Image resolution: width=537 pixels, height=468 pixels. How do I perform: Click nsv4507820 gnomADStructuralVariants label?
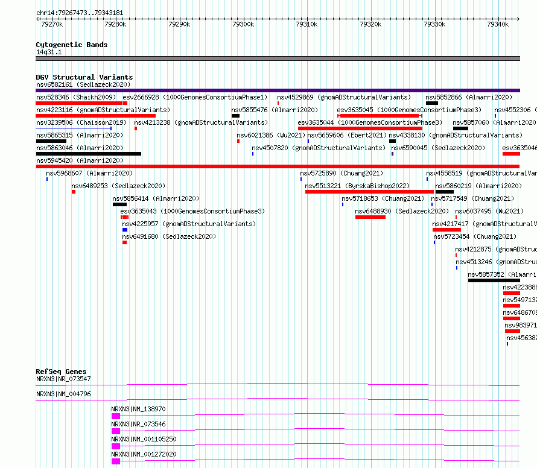click(x=319, y=148)
